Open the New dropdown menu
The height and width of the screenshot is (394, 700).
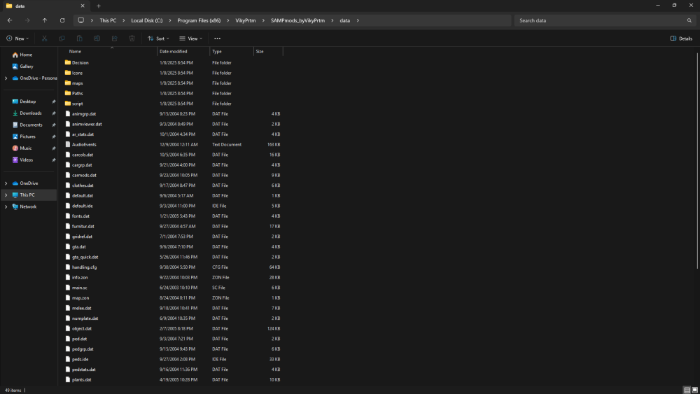(x=17, y=38)
